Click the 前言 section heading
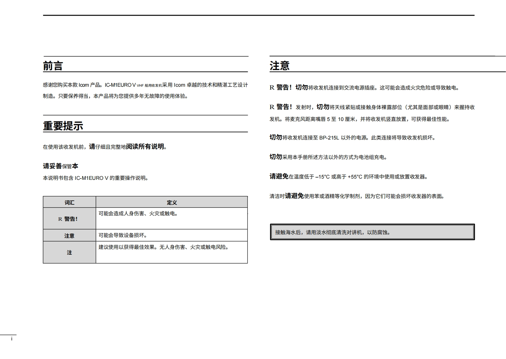Viewport: 506px width, 359px height. pyautogui.click(x=53, y=66)
